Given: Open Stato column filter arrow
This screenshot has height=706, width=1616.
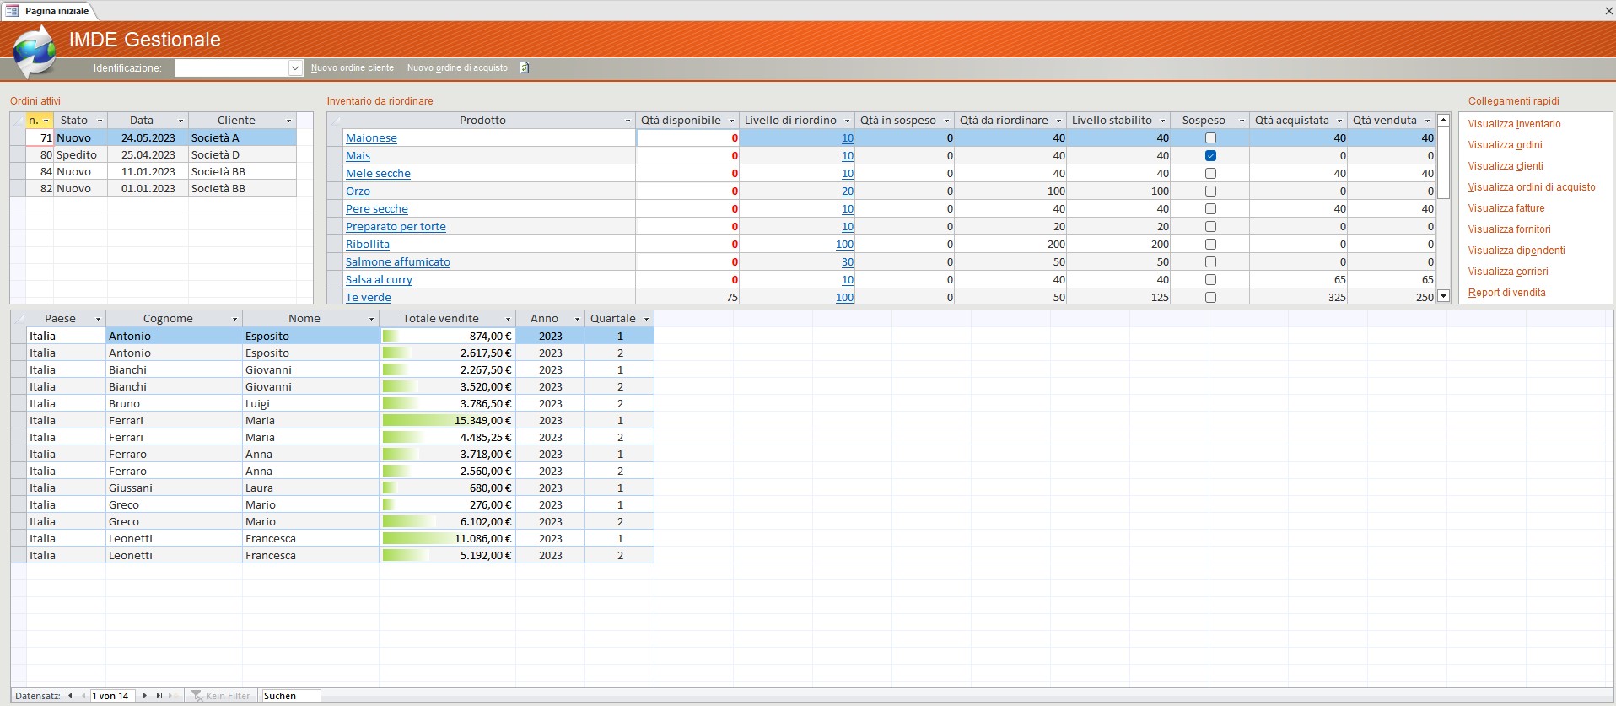Looking at the screenshot, I should coord(100,121).
